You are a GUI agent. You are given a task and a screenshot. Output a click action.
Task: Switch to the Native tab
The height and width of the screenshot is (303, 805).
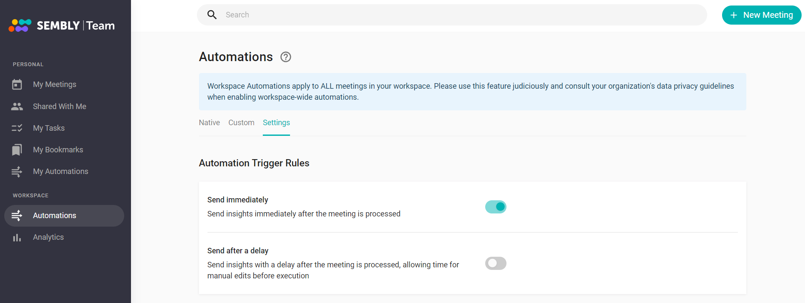[209, 123]
